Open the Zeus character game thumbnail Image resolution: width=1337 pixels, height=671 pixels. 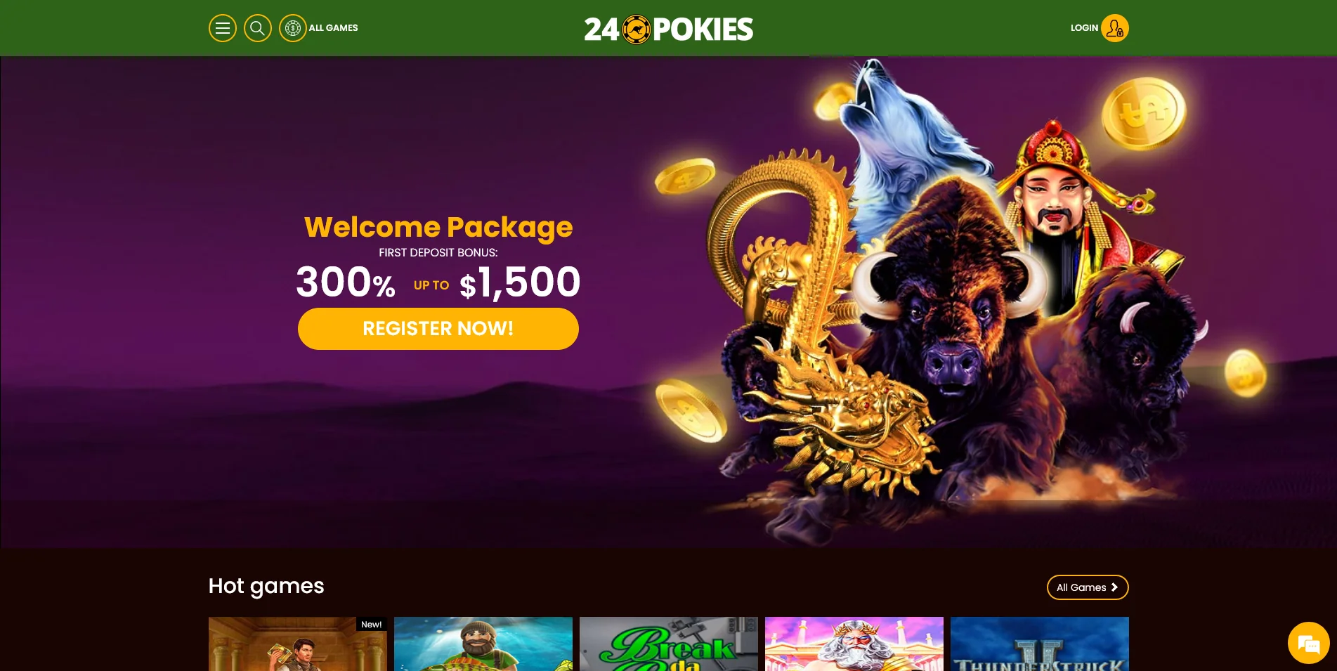click(x=854, y=644)
